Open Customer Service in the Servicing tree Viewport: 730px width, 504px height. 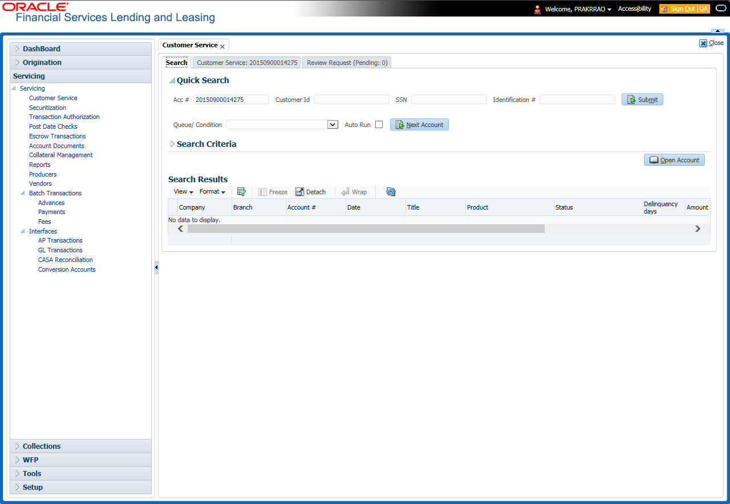(53, 98)
